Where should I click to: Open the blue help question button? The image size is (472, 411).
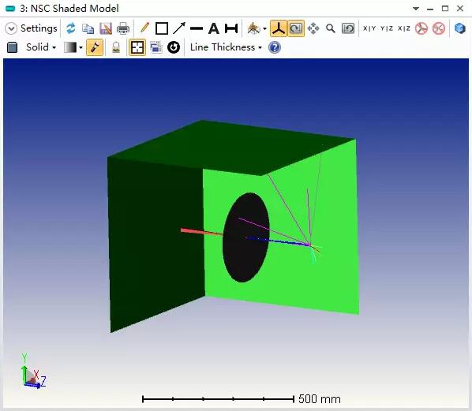275,47
